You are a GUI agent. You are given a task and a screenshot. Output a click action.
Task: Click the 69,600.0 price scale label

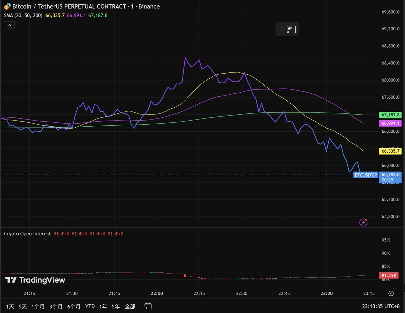[x=390, y=12]
